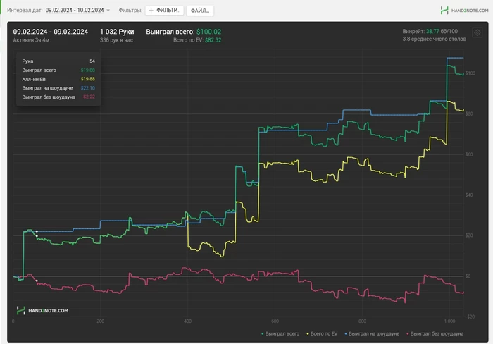
Task: Toggle the Выиграл без шоудауна legend series
Action: (435, 333)
